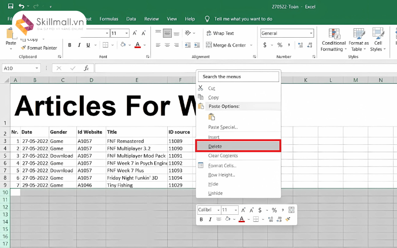
Task: Align text left in the ribbon
Action: 158,45
